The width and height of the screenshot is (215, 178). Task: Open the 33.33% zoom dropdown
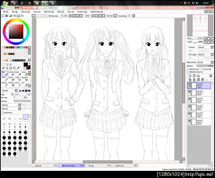pos(70,16)
